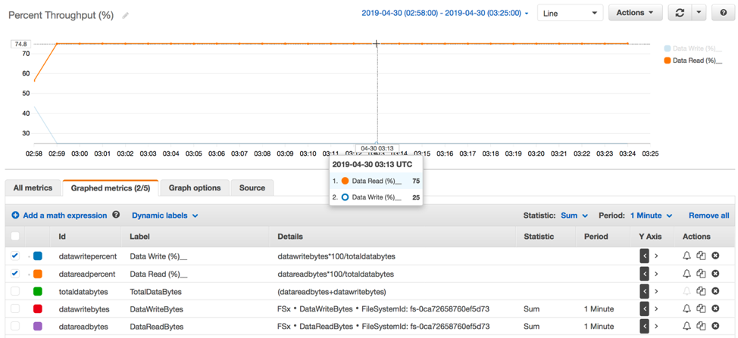This screenshot has height=338, width=738.
Task: Select the Graphed metrics (2/5) tab
Action: 111,188
